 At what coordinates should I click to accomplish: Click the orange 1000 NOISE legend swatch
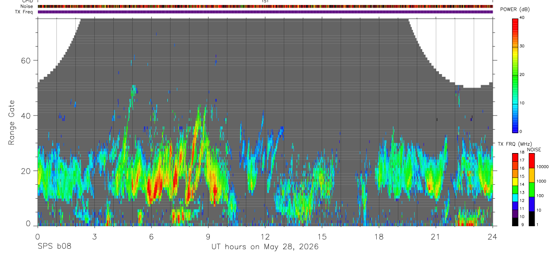click(x=531, y=175)
